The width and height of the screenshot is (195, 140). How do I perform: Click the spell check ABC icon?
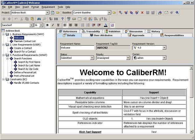click(x=69, y=19)
